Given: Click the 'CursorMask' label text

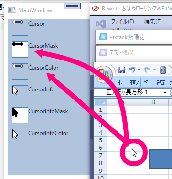Looking at the screenshot, I should pos(43,46).
